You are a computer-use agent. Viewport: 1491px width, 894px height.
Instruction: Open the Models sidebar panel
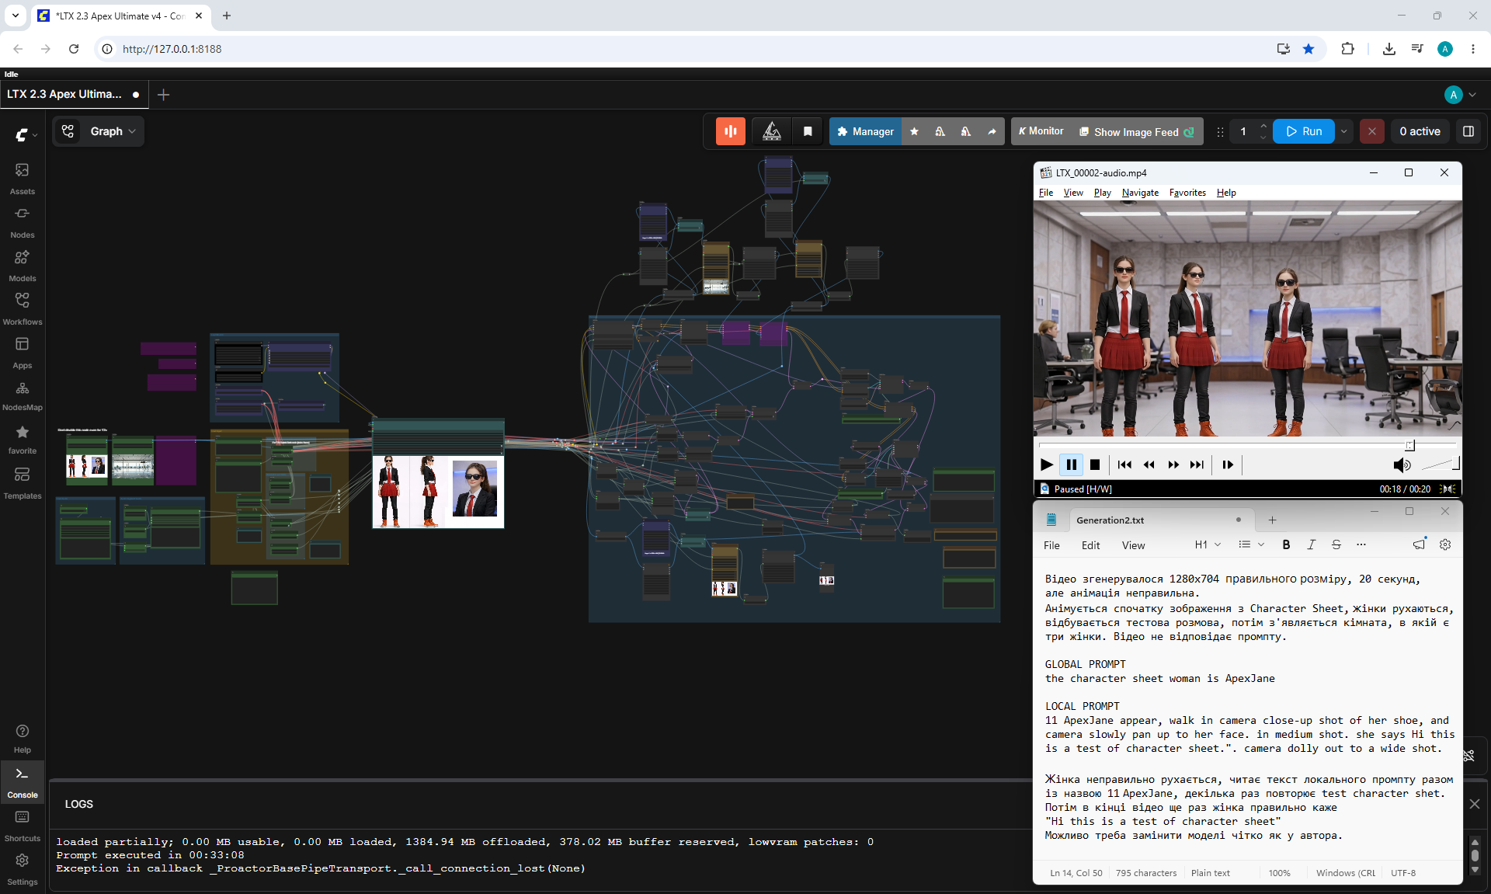(22, 265)
